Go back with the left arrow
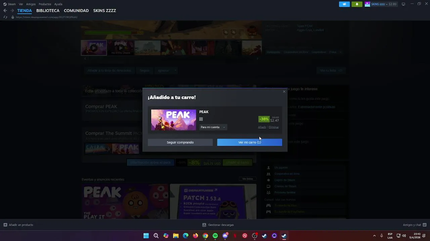 5,11
